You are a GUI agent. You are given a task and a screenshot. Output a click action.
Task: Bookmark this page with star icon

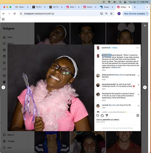click(x=111, y=14)
